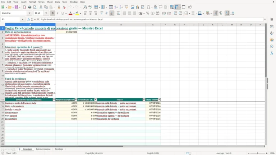
Task: Open the sidebar Navigator panel
Action: point(272,46)
